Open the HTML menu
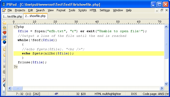 pos(93,10)
